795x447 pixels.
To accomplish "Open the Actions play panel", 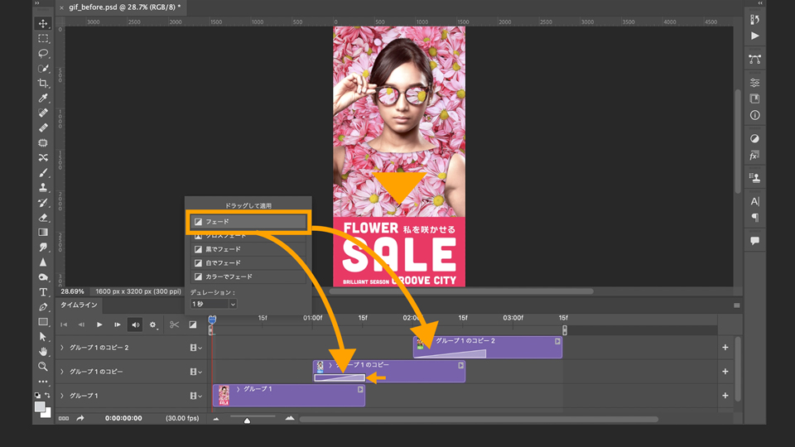I will 755,36.
